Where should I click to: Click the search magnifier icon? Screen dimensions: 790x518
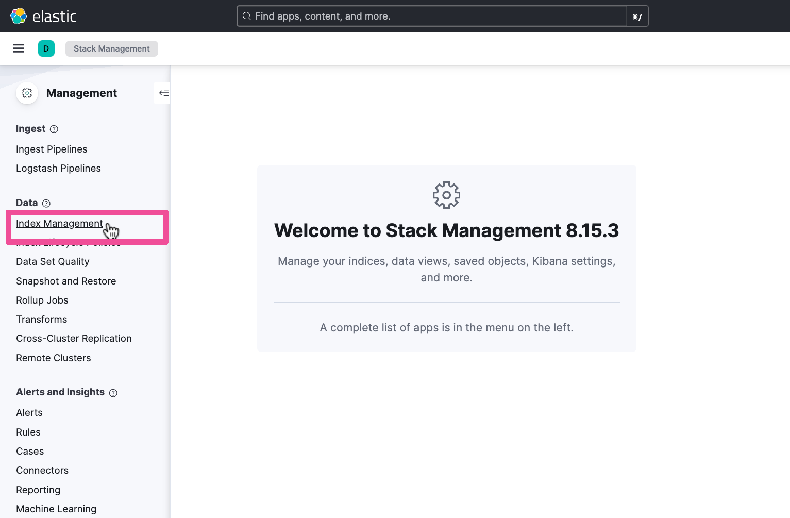[x=247, y=16]
